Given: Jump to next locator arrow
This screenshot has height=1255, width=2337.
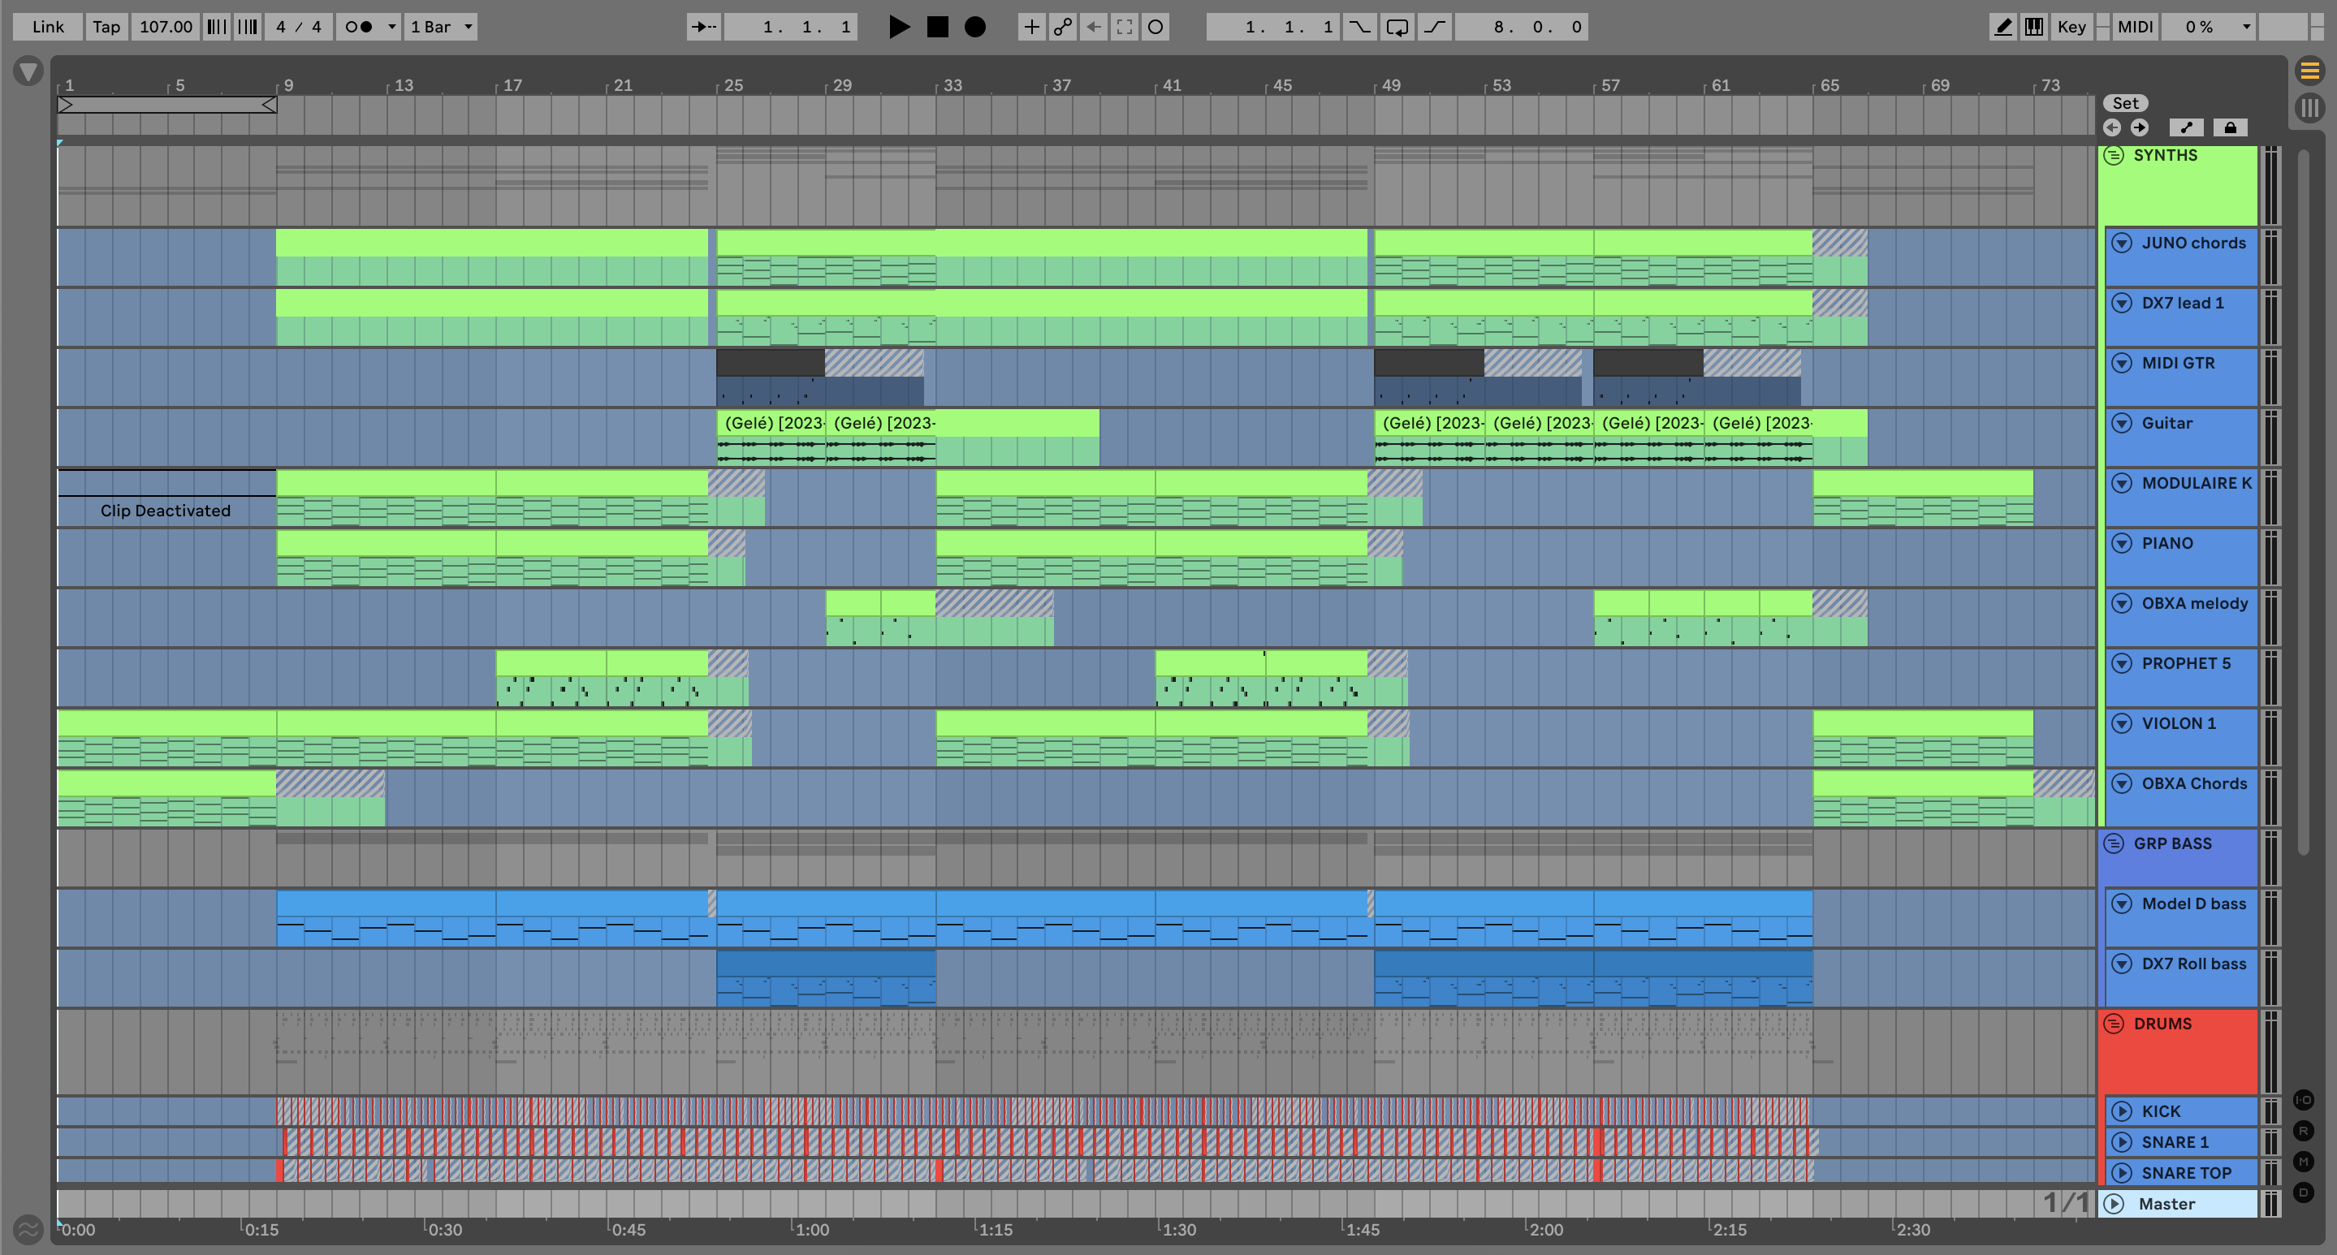Looking at the screenshot, I should (x=2139, y=128).
